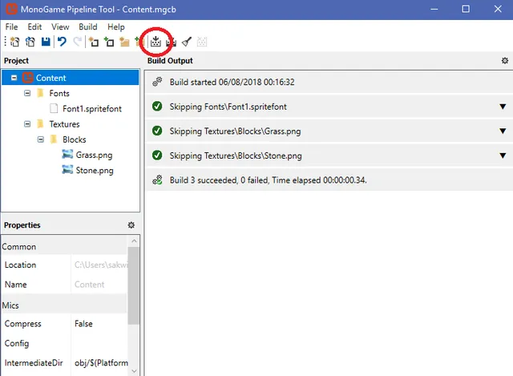513x376 pixels.
Task: Add an existing item via toolbar
Action: click(109, 42)
